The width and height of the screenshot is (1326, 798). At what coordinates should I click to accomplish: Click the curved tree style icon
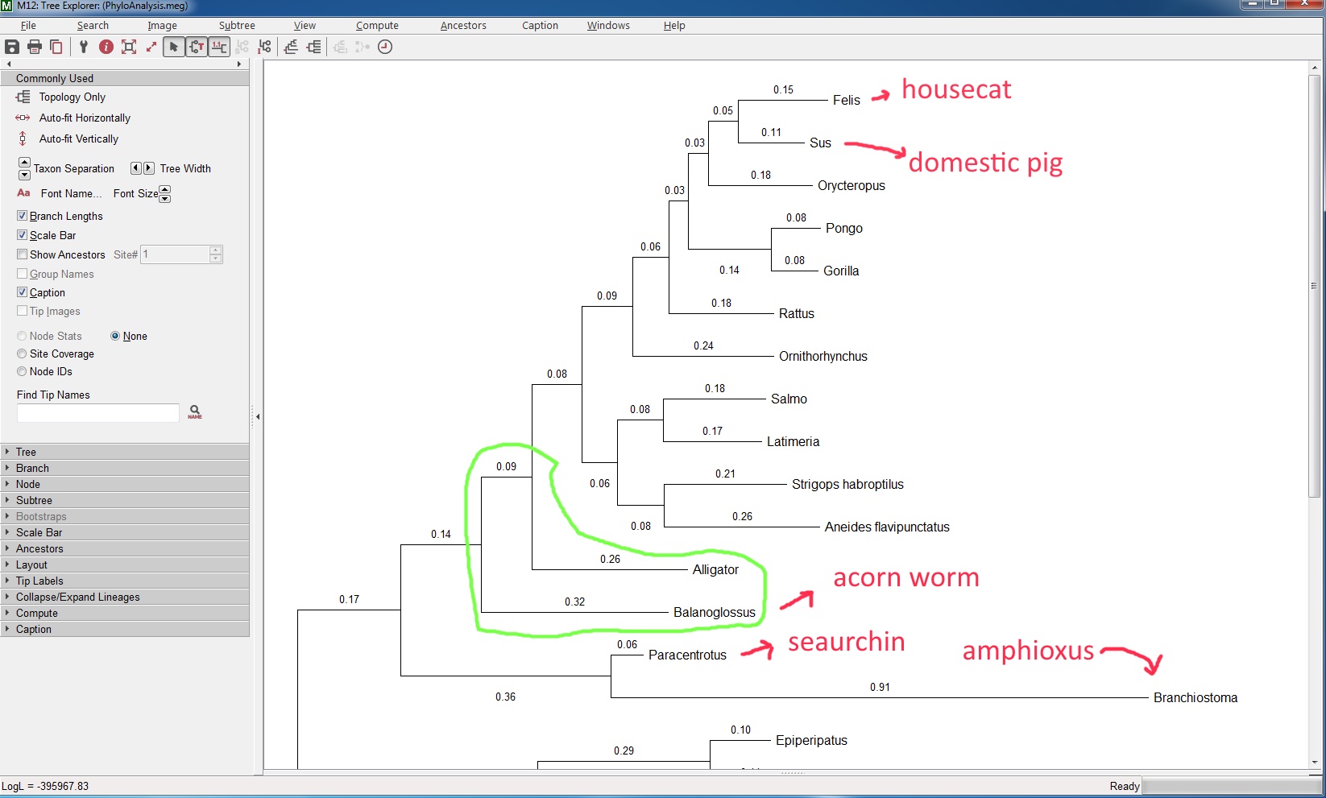(291, 47)
